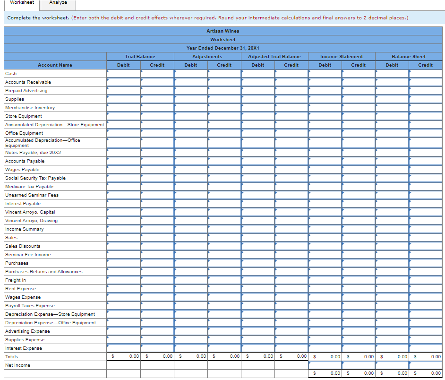This screenshot has height=380, width=445.
Task: Click Depreciation Expense—Office Equipment Adjustments Debit cell
Action: pos(191,322)
